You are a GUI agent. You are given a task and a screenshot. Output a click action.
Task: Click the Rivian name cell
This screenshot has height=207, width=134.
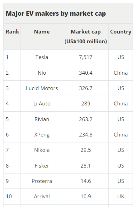pos(42,119)
